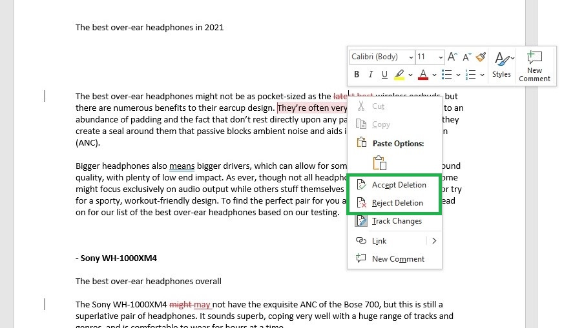Click the Decrease Font Size icon
Image resolution: width=584 pixels, height=328 pixels.
pyautogui.click(x=466, y=57)
